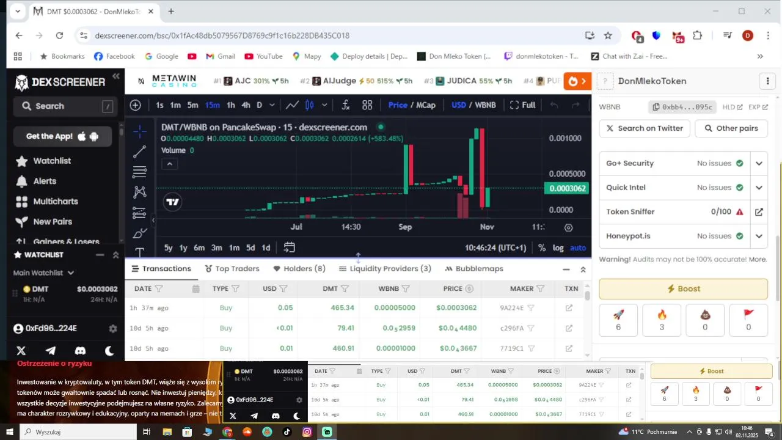Click the Search on Twitter button
This screenshot has height=440, width=782.
645,128
